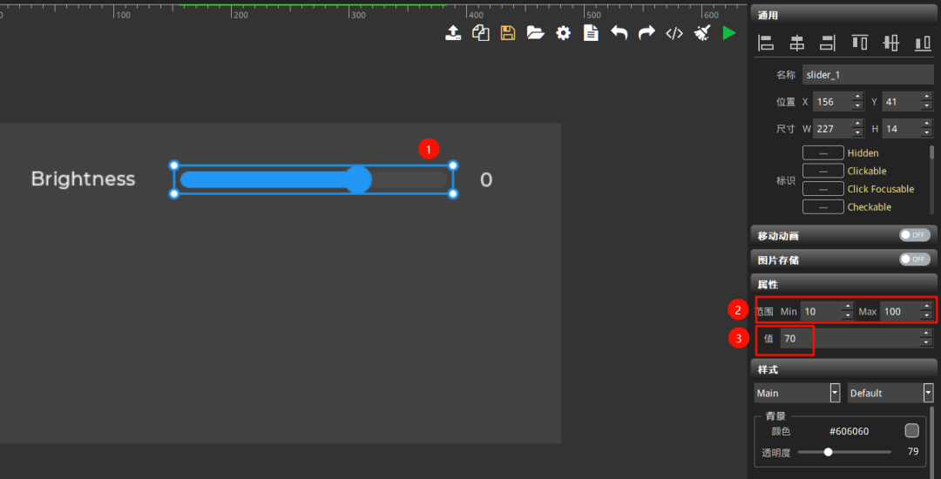
Task: Open the background color swatch picker
Action: [x=911, y=431]
